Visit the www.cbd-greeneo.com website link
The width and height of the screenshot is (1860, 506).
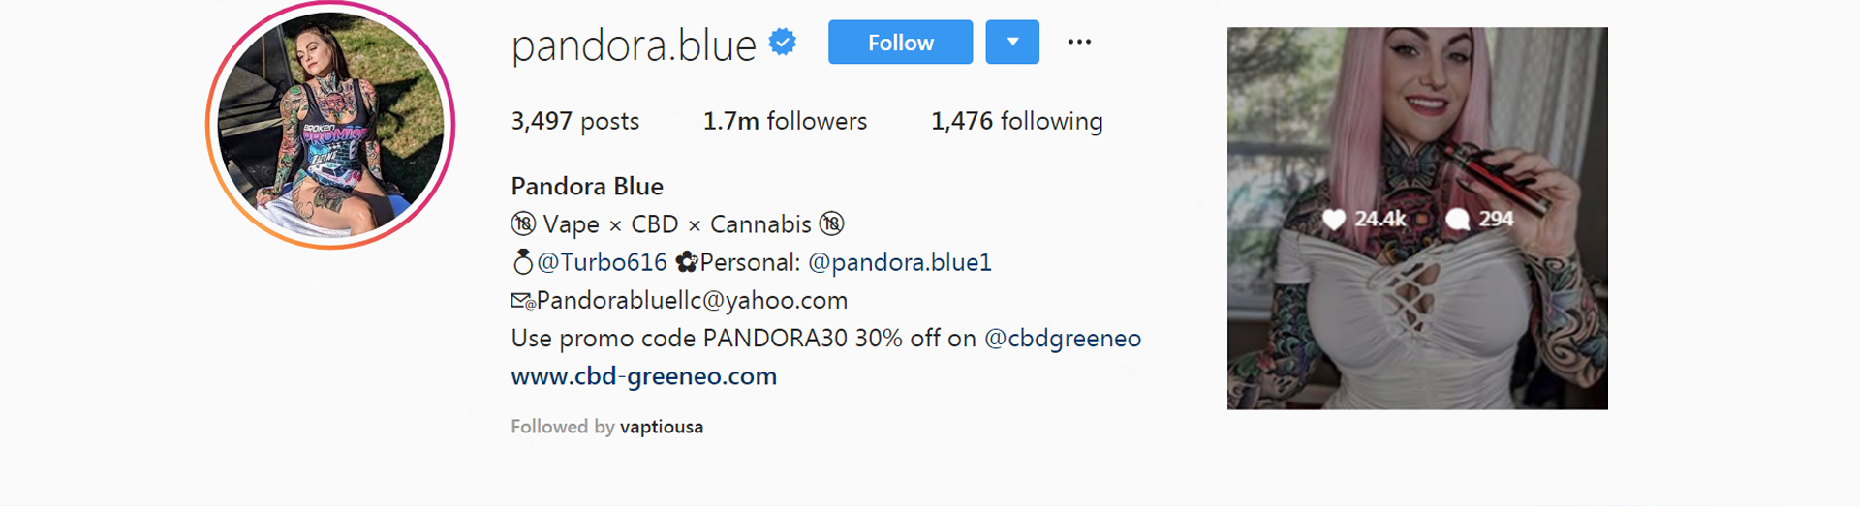point(644,376)
